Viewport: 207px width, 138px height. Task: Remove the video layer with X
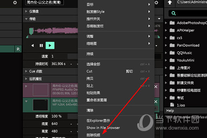(156, 102)
